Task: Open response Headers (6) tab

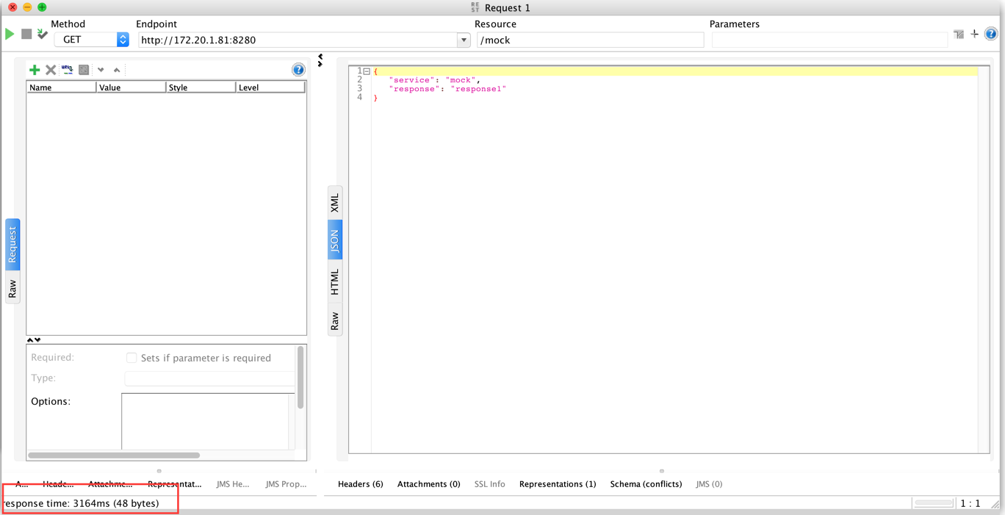Action: click(x=360, y=484)
